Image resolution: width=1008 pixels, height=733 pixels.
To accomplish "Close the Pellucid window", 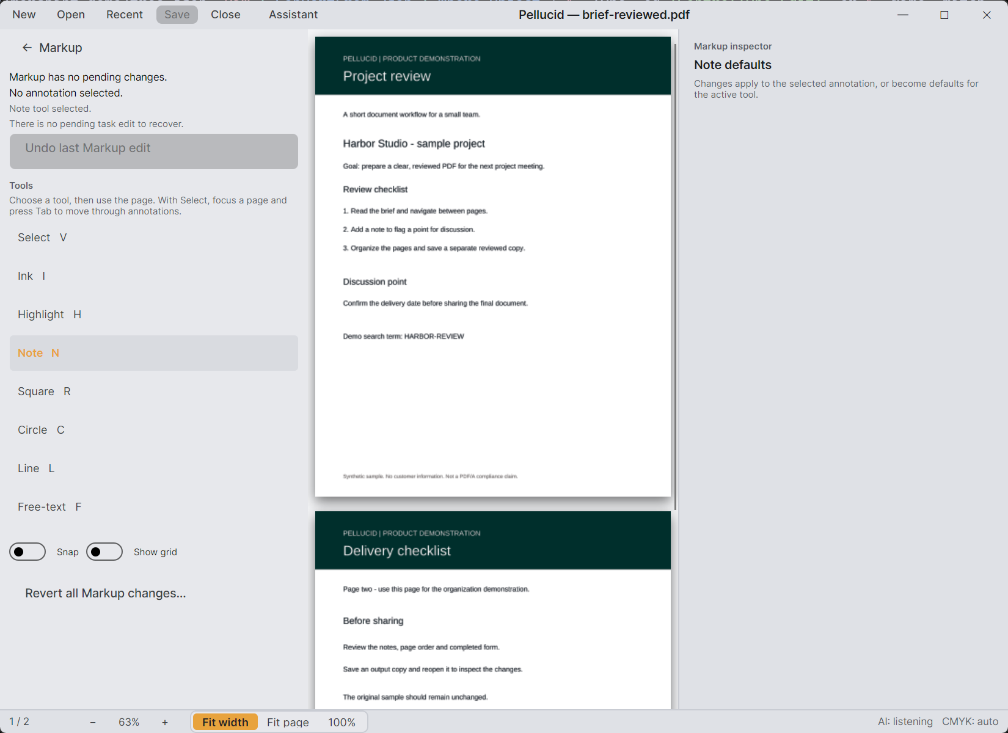I will coord(987,15).
